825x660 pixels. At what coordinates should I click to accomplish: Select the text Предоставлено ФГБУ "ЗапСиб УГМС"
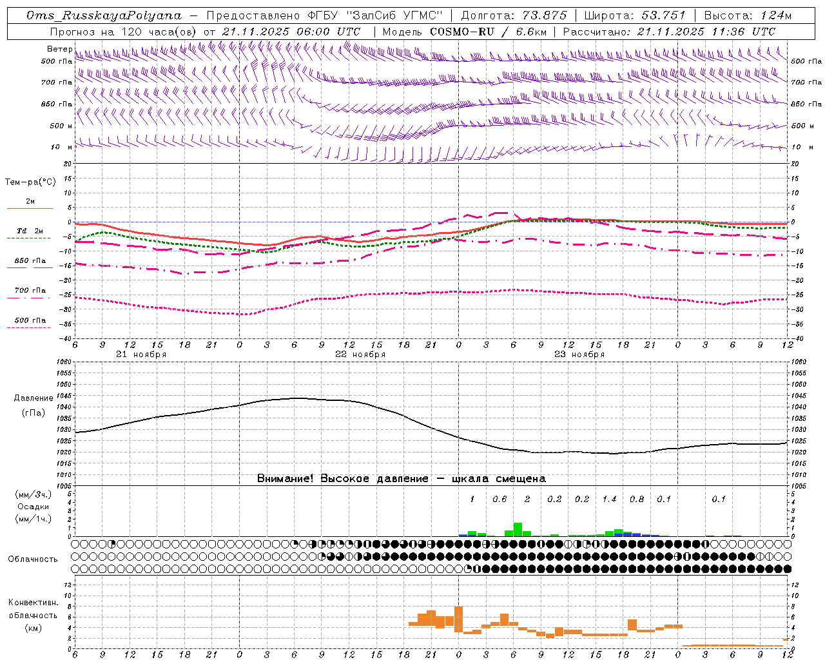[x=325, y=15]
